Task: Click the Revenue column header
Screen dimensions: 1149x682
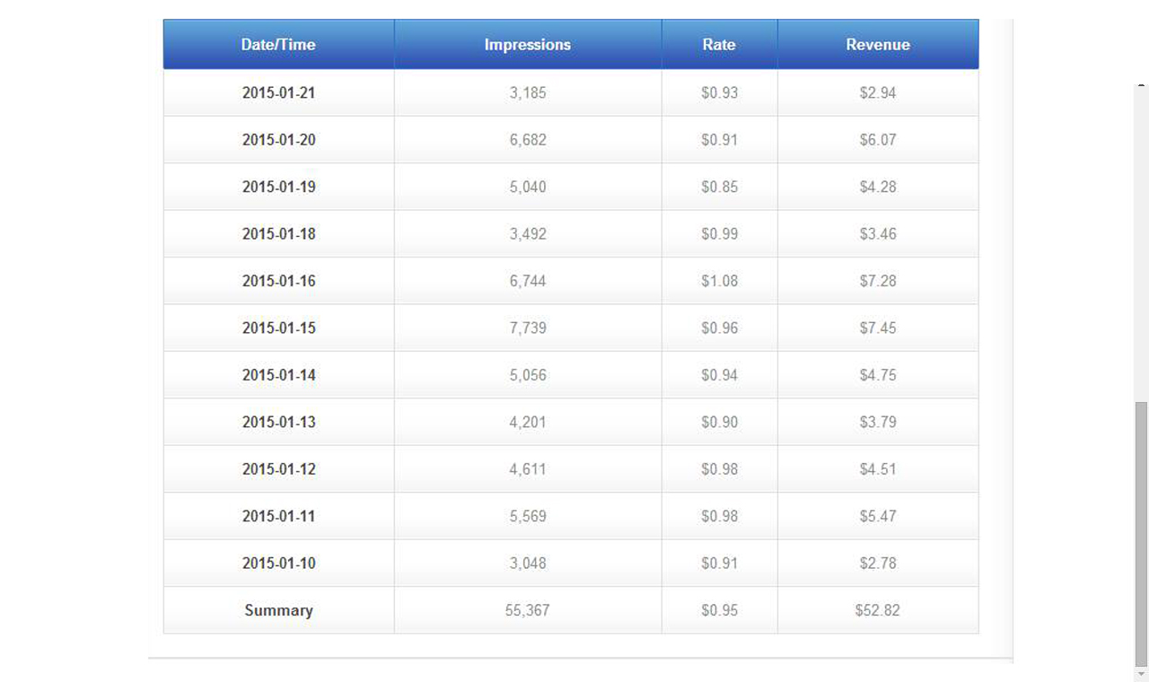Action: pyautogui.click(x=878, y=44)
